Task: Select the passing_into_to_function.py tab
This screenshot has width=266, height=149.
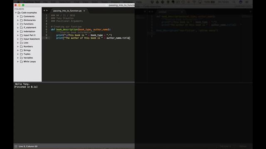Action: coord(67,11)
